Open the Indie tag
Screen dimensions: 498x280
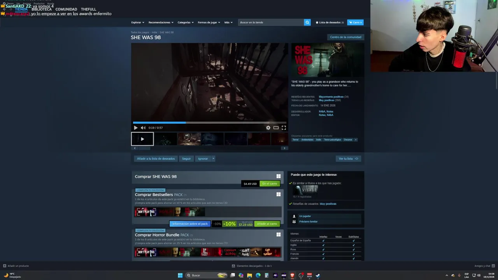point(319,140)
